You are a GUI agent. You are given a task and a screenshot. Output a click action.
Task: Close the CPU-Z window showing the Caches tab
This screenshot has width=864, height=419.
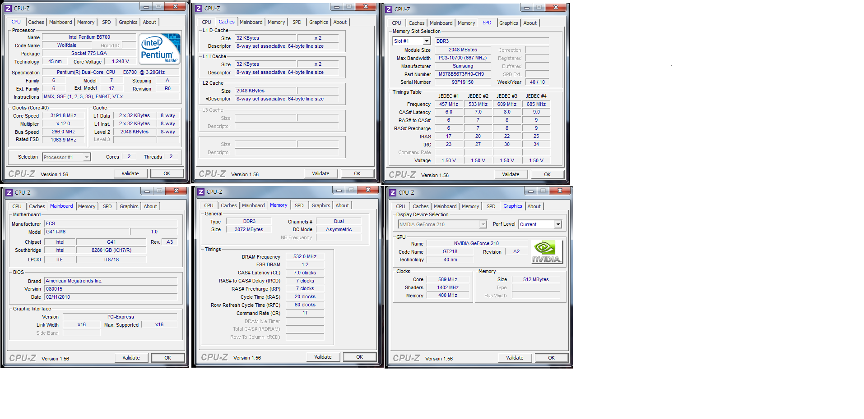366,6
